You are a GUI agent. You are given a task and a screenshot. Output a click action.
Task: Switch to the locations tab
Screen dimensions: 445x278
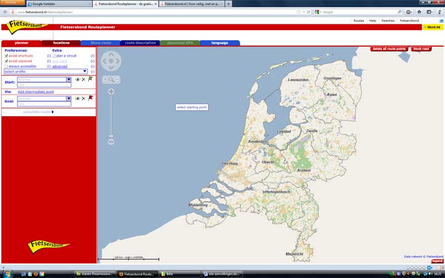click(x=61, y=43)
